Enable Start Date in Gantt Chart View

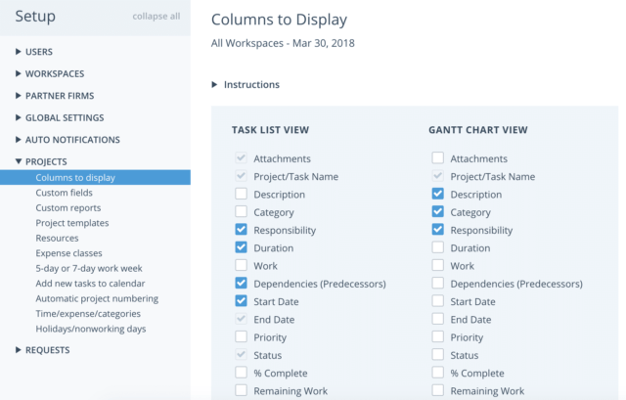438,301
